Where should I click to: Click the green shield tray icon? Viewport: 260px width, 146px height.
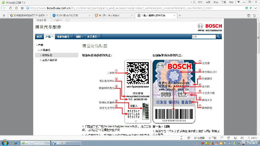tap(234, 143)
